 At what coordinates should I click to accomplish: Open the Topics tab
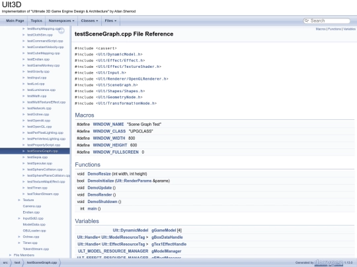coord(36,20)
